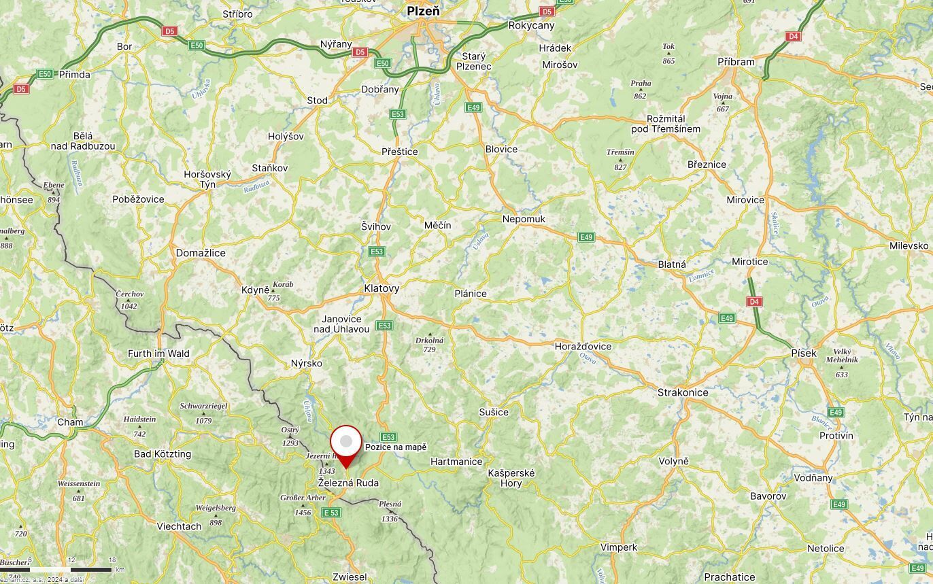Click the Sušice town label

coord(494,412)
